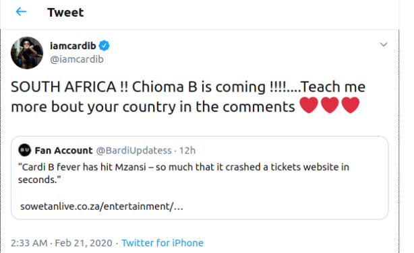414x253 pixels.
Task: Click the Twitter for iPhone source link
Action: [x=162, y=243]
